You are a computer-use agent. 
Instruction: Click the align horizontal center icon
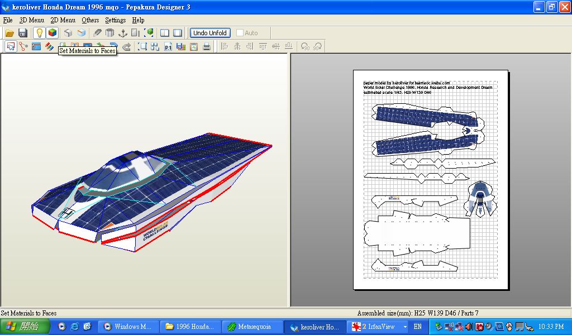237,46
